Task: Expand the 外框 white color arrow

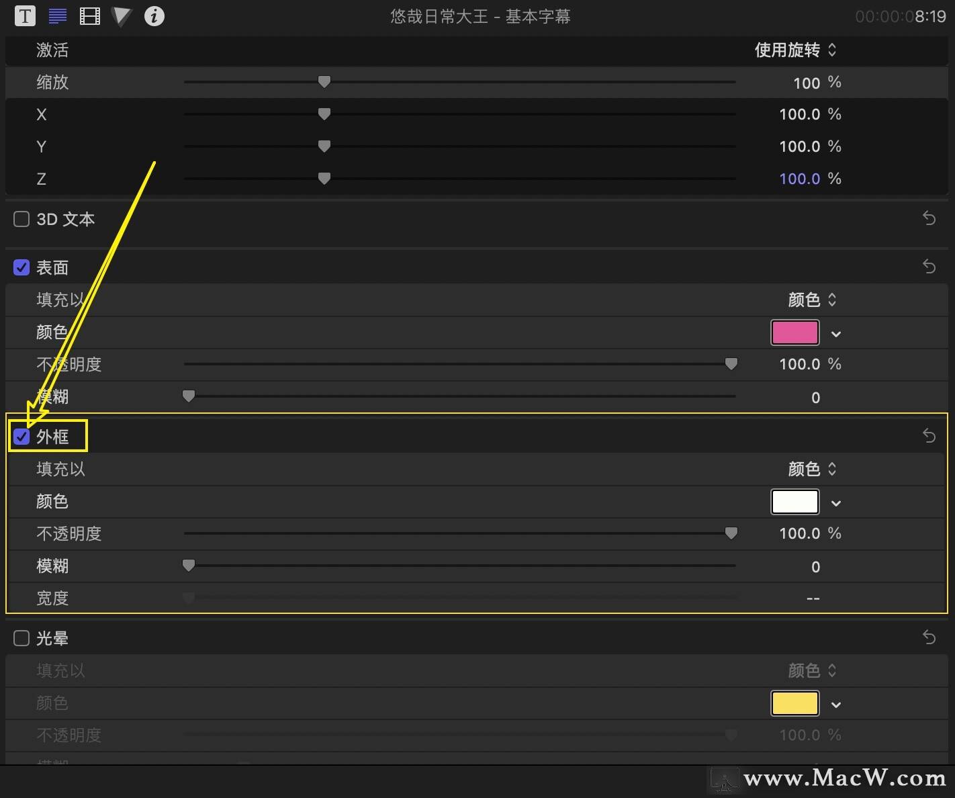Action: pos(836,503)
